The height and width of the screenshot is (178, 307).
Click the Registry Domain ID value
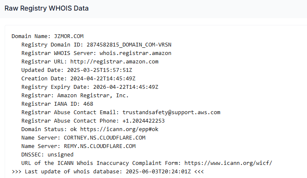click(x=129, y=45)
